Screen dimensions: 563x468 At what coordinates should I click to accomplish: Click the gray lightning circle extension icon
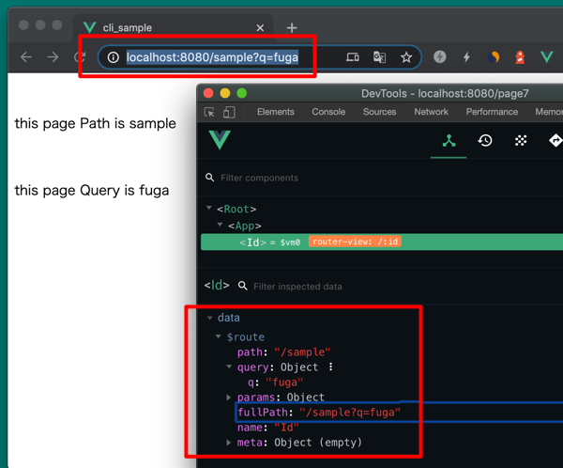click(439, 56)
